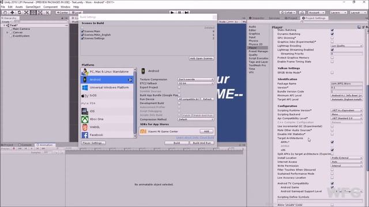Open ETC2 fallback dropdown

(x=196, y=83)
